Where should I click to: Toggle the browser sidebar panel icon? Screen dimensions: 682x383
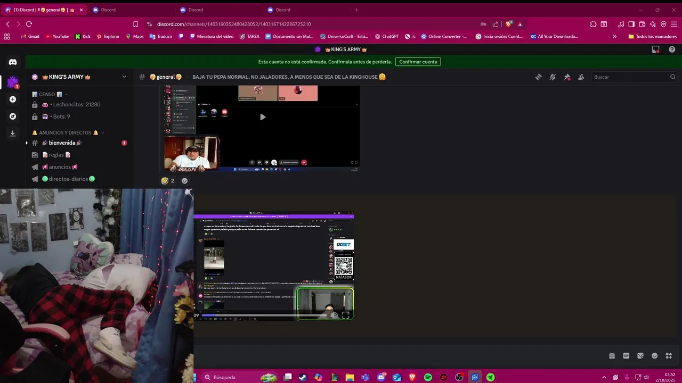(631, 24)
